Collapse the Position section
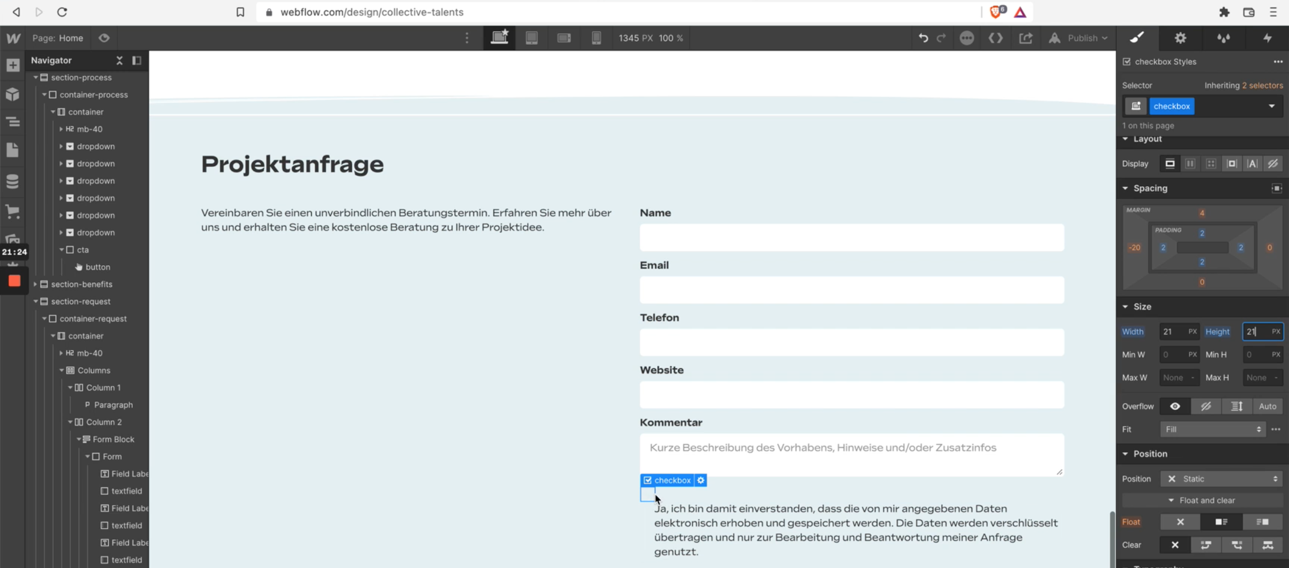 pos(1125,454)
